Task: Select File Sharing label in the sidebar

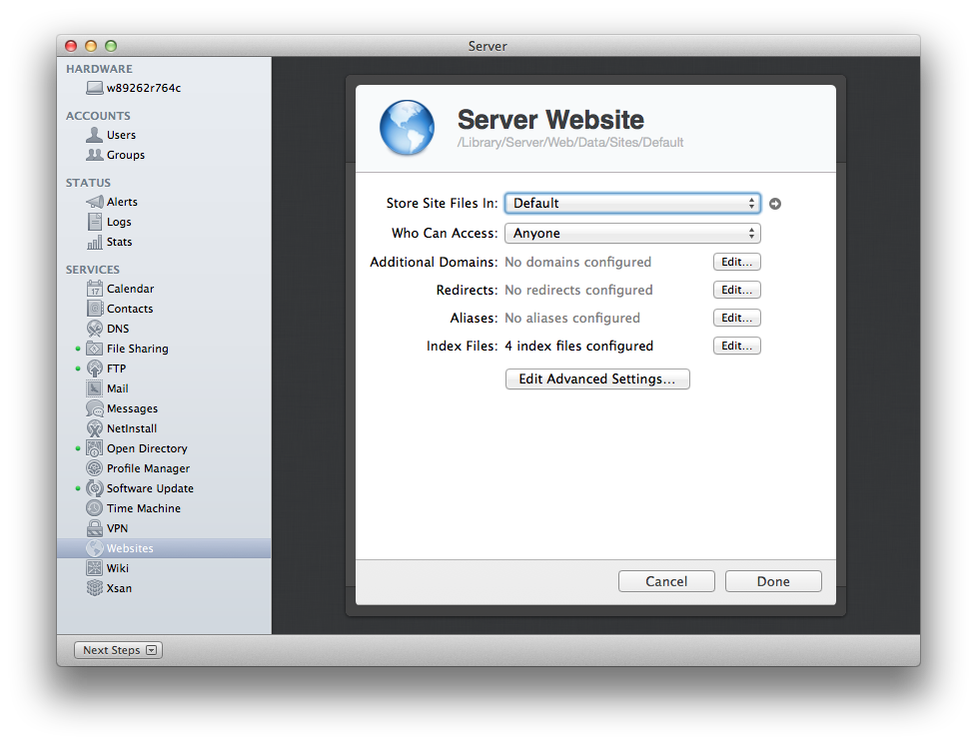Action: 138,349
